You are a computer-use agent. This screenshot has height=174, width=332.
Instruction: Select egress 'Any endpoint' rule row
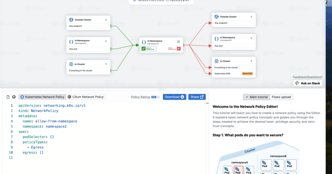pos(234,23)
